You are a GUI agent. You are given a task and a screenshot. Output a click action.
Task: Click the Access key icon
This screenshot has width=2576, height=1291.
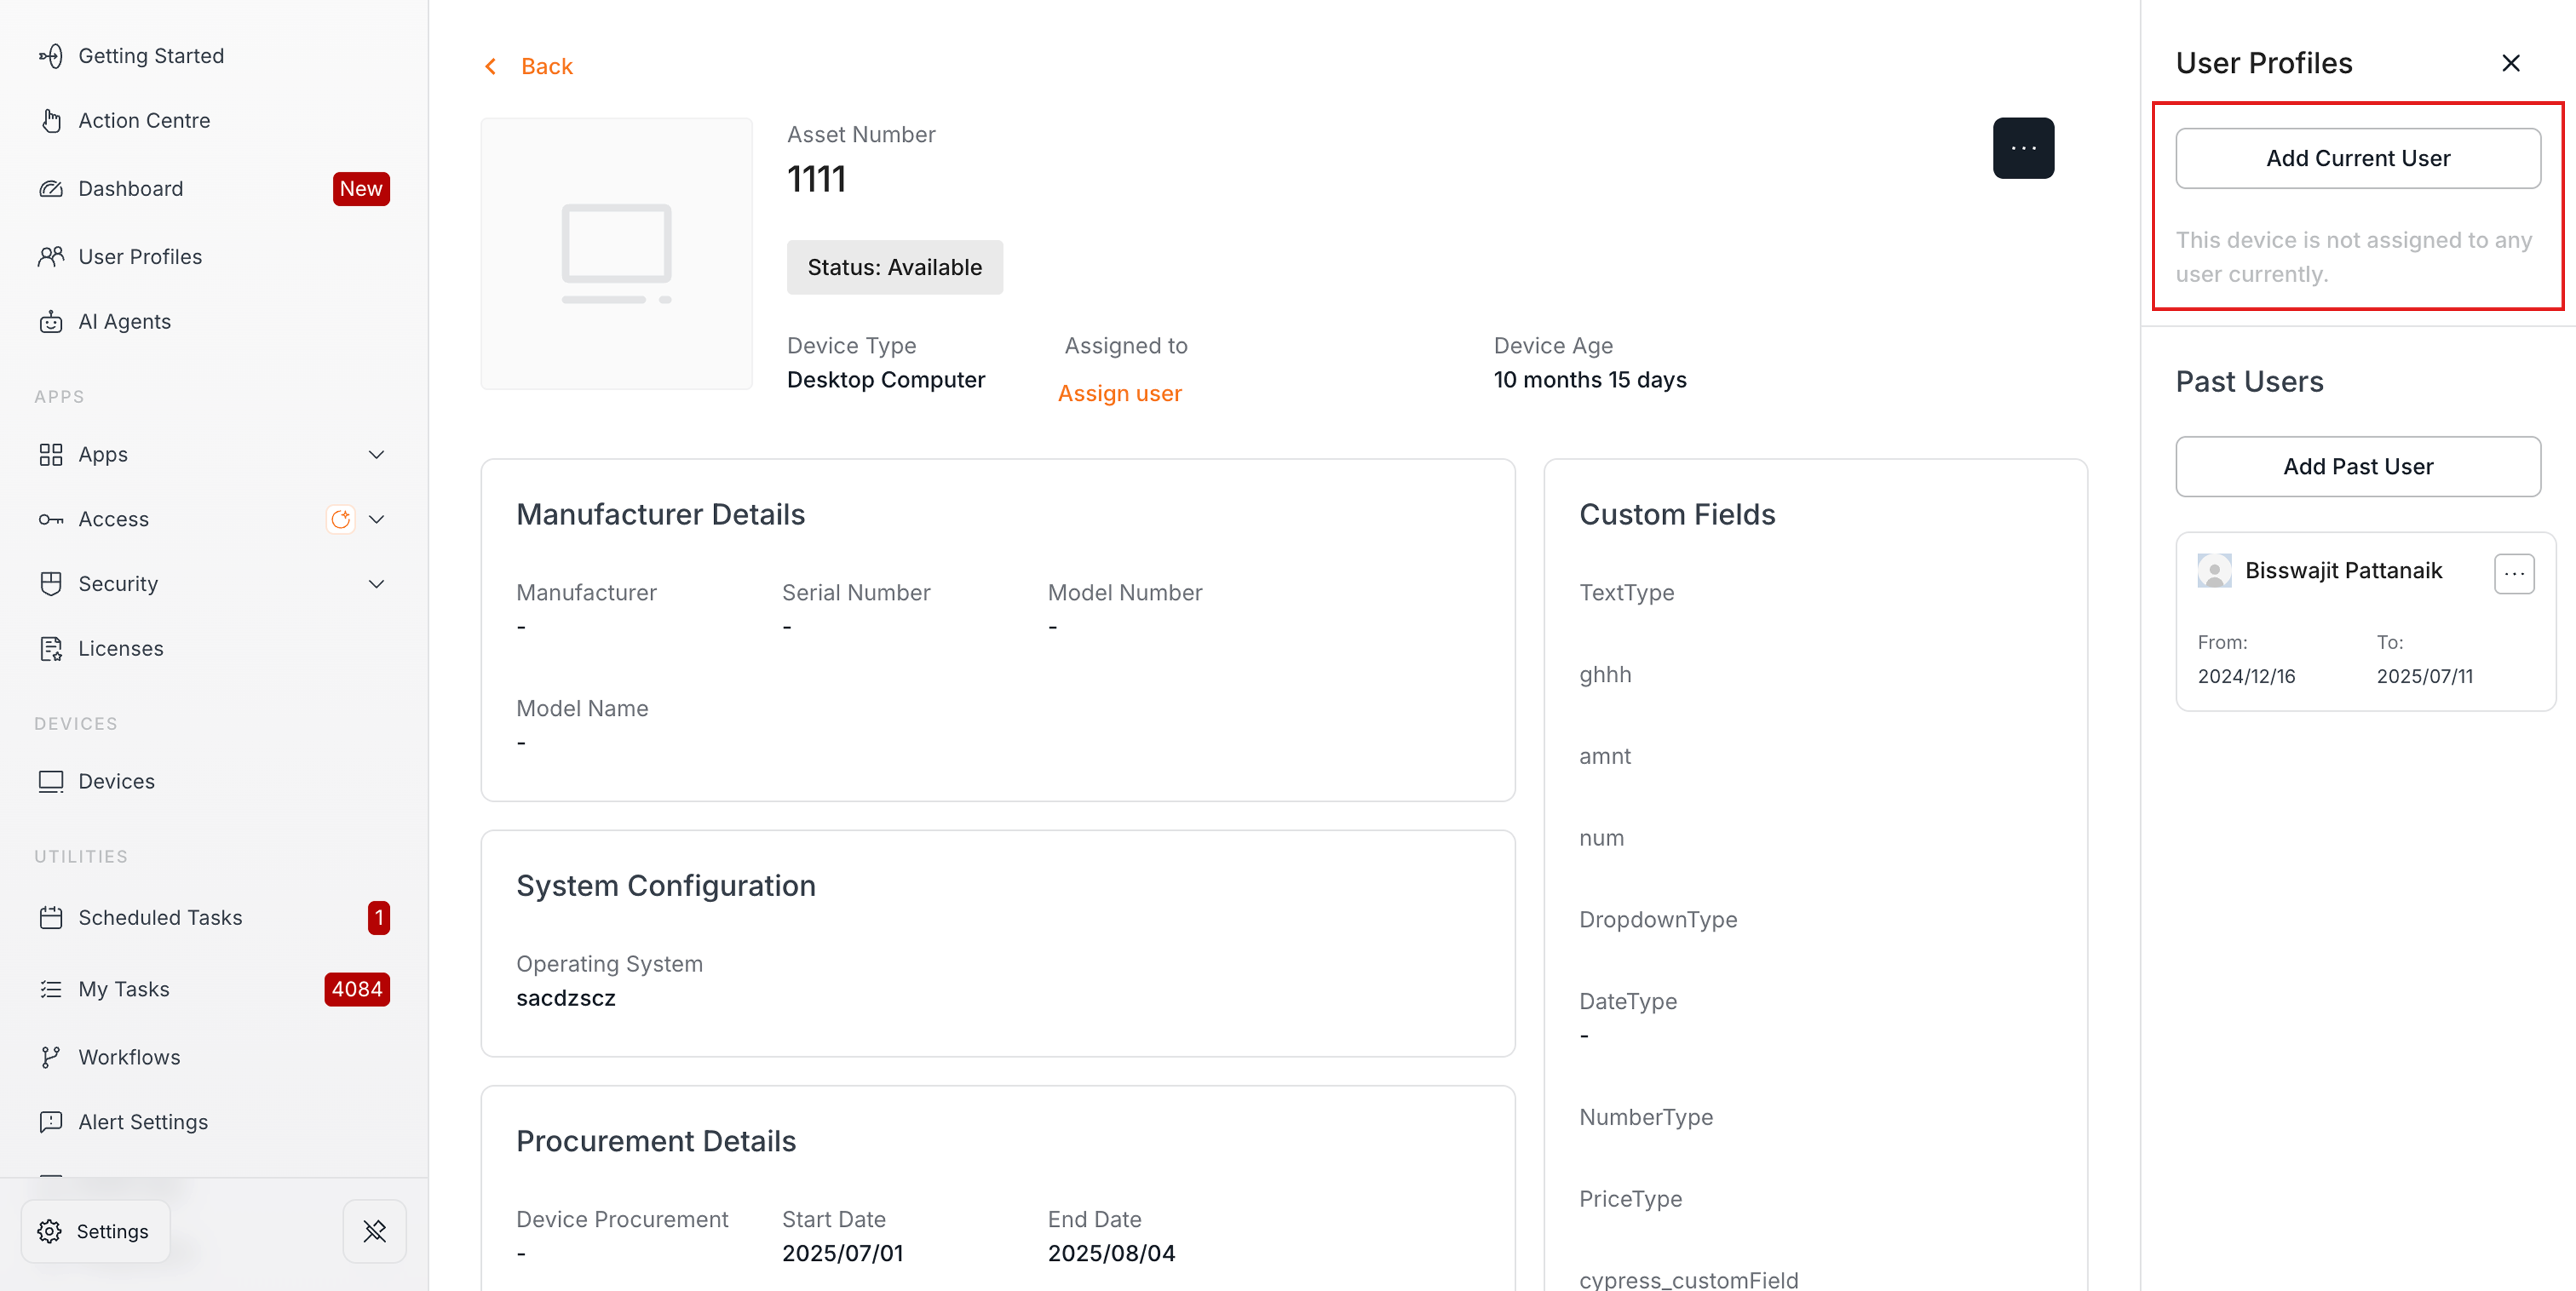pyautogui.click(x=51, y=519)
